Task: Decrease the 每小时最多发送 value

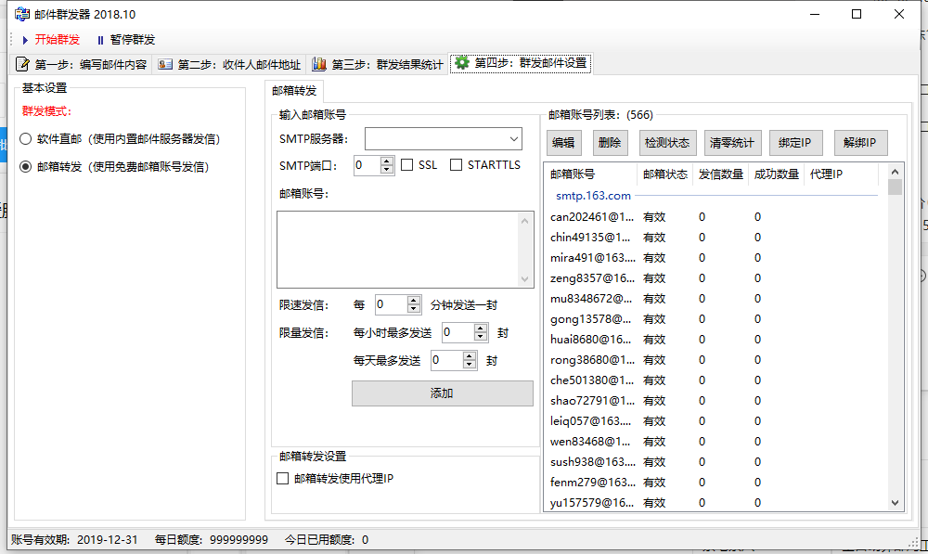Action: click(481, 337)
